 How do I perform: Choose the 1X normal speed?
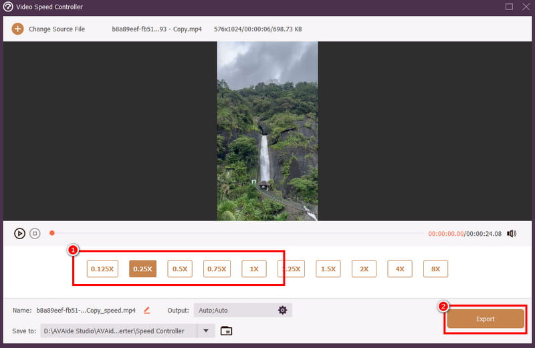click(254, 269)
